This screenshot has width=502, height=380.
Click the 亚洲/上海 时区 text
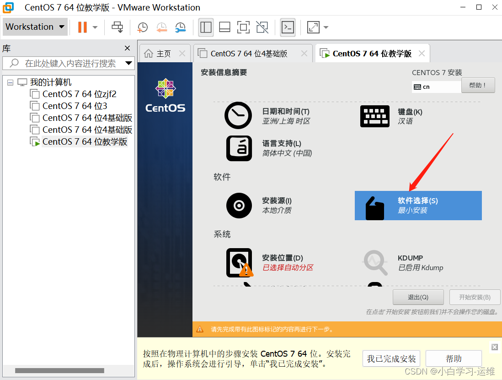[x=286, y=121]
